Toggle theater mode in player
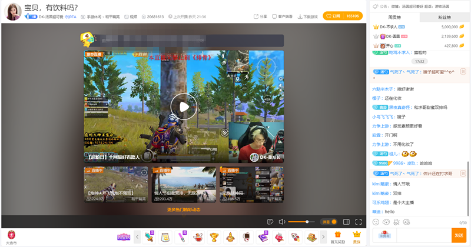This screenshot has height=247, width=471. (346, 222)
